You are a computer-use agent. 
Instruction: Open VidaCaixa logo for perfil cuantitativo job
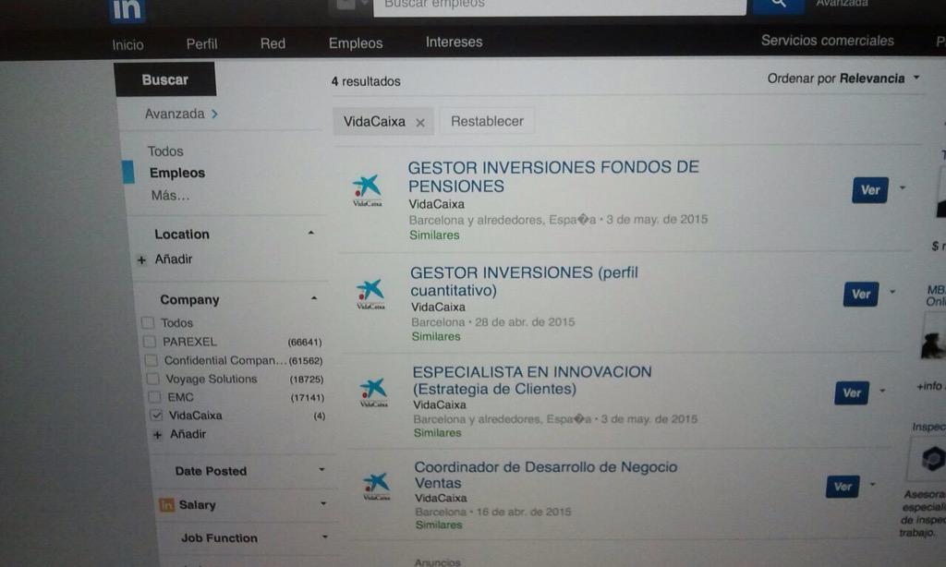[370, 294]
